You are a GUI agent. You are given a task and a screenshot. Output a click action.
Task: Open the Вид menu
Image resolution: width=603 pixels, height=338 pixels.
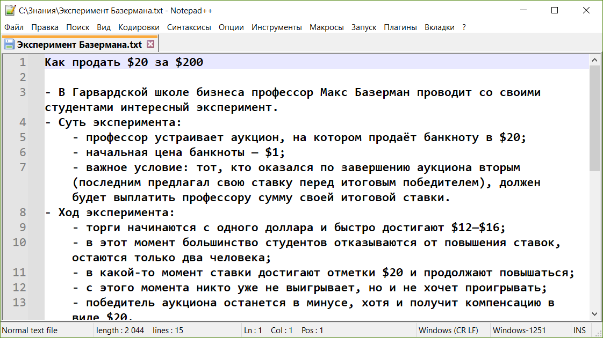(x=104, y=27)
